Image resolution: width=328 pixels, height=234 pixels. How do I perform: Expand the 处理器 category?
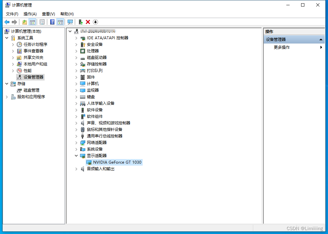pyautogui.click(x=76, y=51)
